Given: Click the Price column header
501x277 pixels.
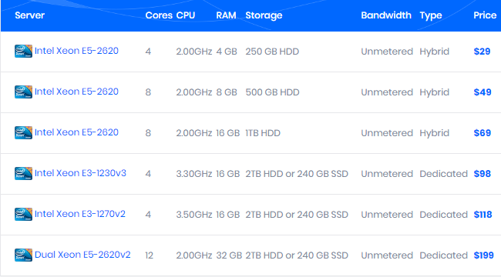Looking at the screenshot, I should (485, 15).
